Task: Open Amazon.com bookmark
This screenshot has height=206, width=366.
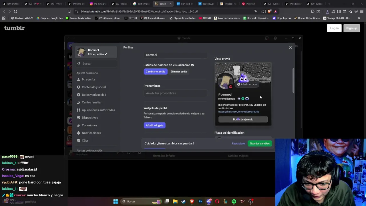Action: [226, 18]
